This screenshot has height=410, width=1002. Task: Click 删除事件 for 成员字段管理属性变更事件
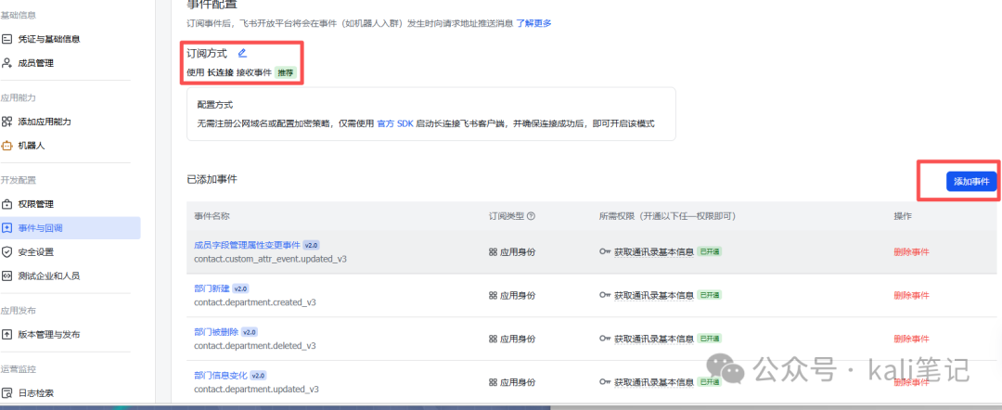[x=911, y=251]
